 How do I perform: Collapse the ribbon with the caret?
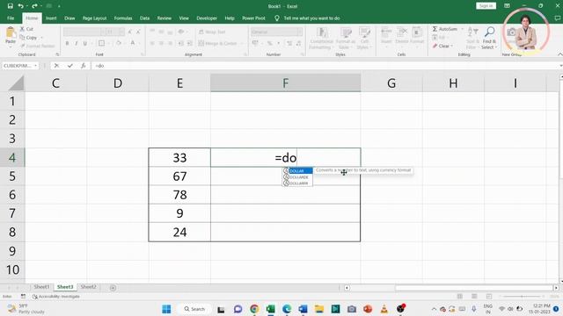coord(559,54)
